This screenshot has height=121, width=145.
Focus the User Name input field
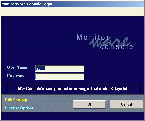coord(60,68)
